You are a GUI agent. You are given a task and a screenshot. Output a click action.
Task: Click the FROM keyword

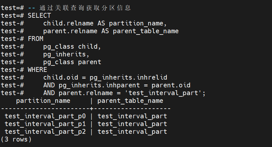click(35, 39)
